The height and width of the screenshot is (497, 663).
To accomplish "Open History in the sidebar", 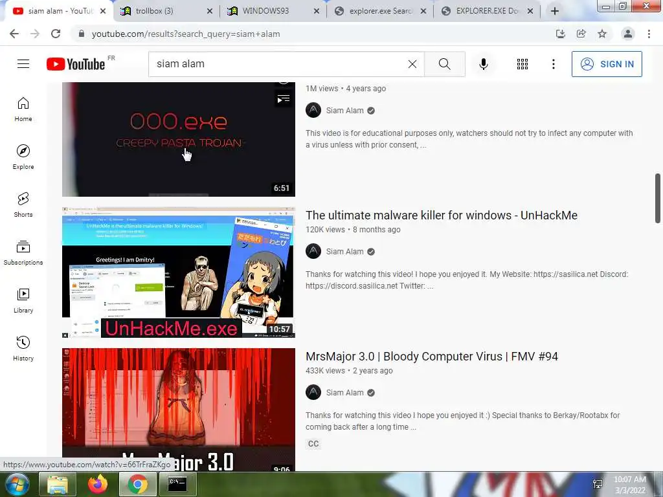I will click(23, 348).
